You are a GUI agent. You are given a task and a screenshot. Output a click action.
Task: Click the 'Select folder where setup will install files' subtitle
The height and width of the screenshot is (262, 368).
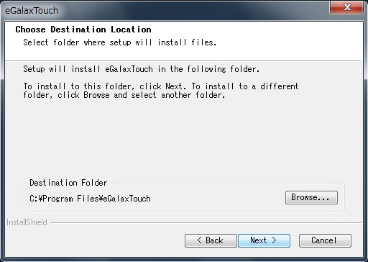(x=120, y=42)
